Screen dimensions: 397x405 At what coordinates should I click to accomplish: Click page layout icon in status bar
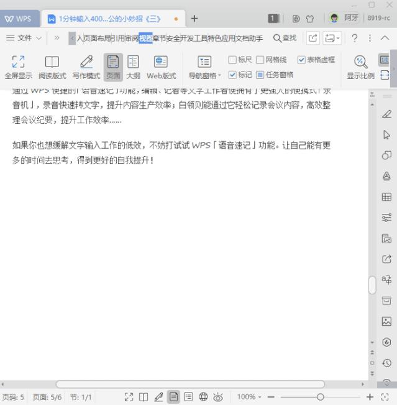[x=173, y=397]
